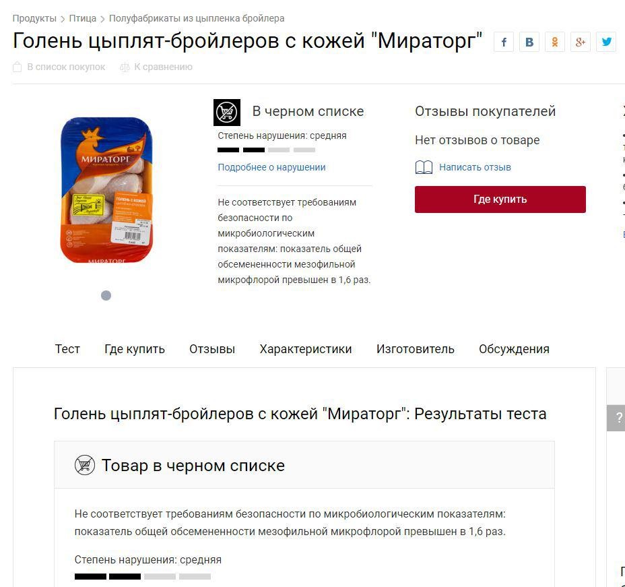Screen dimensions: 625x587
Task: Share via the Odnoklassniki icon
Action: pyautogui.click(x=555, y=42)
